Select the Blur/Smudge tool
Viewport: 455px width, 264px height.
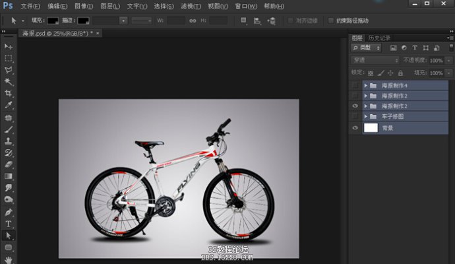coord(9,187)
